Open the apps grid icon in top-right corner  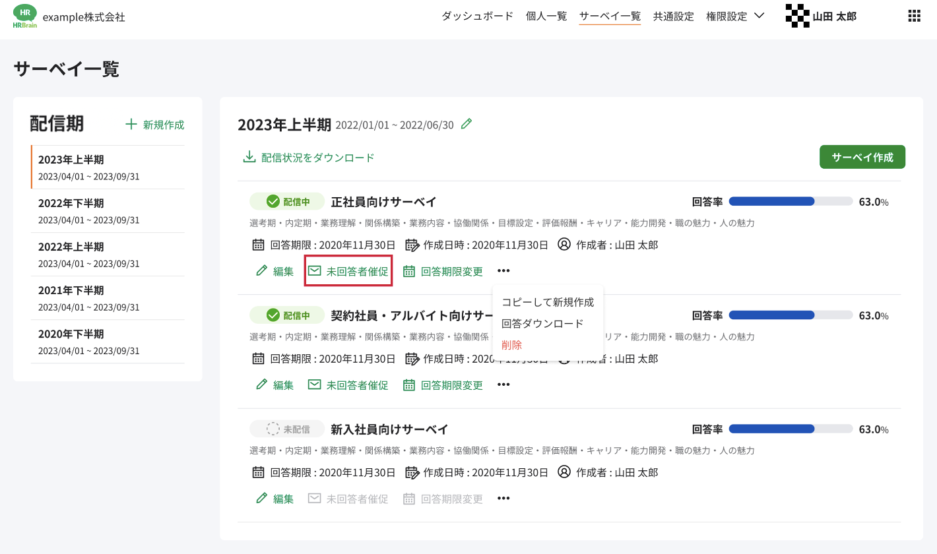pyautogui.click(x=913, y=15)
